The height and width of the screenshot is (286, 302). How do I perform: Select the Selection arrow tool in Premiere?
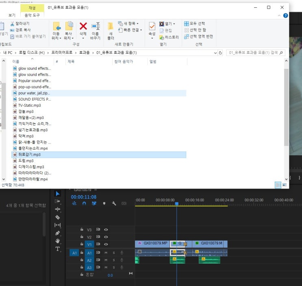point(58,194)
